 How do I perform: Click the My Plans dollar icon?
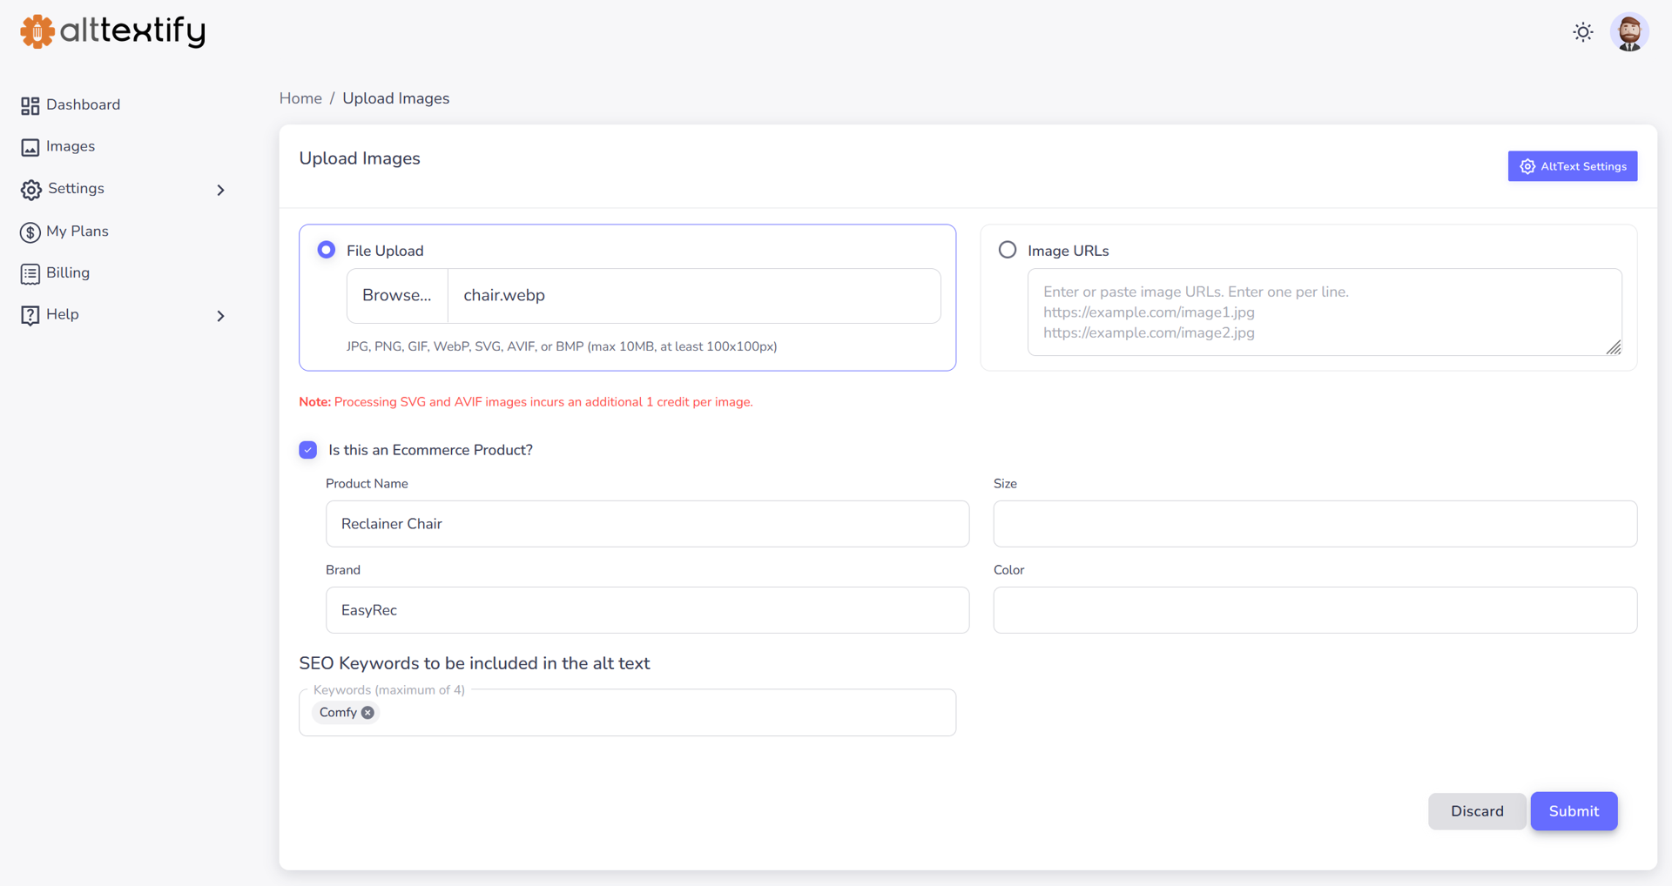[30, 232]
